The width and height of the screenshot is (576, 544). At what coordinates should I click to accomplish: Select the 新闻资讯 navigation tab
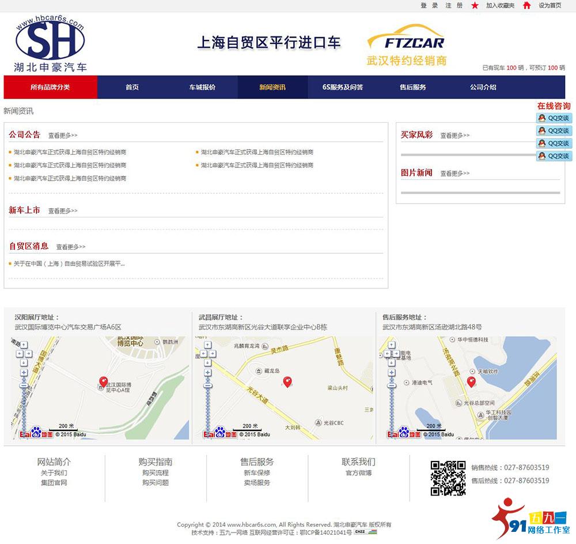(271, 87)
